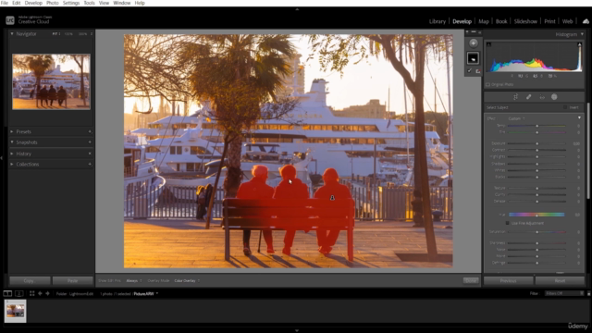Click the Subtract from mask icon
The height and width of the screenshot is (333, 592).
click(x=477, y=70)
